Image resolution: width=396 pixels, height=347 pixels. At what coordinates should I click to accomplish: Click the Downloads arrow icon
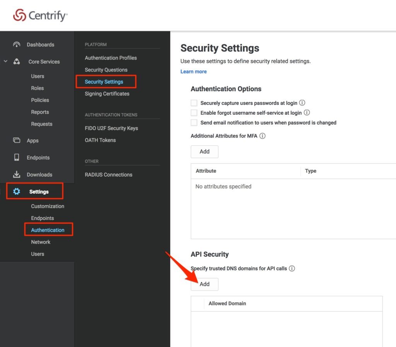coord(17,174)
